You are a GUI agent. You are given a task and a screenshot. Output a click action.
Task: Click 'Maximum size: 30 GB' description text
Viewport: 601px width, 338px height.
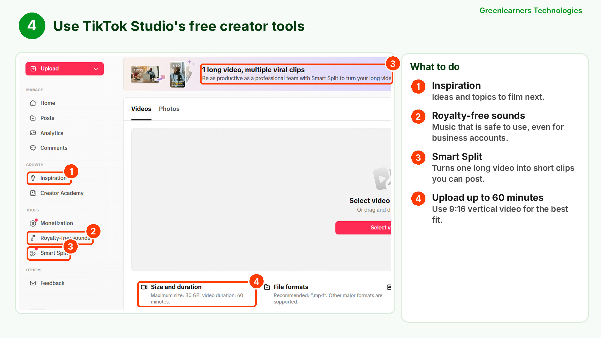click(197, 299)
